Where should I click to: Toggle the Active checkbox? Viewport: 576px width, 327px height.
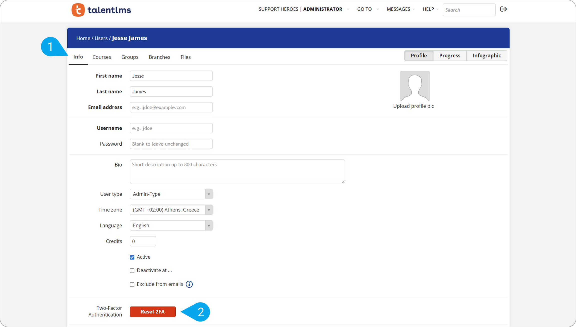point(132,257)
